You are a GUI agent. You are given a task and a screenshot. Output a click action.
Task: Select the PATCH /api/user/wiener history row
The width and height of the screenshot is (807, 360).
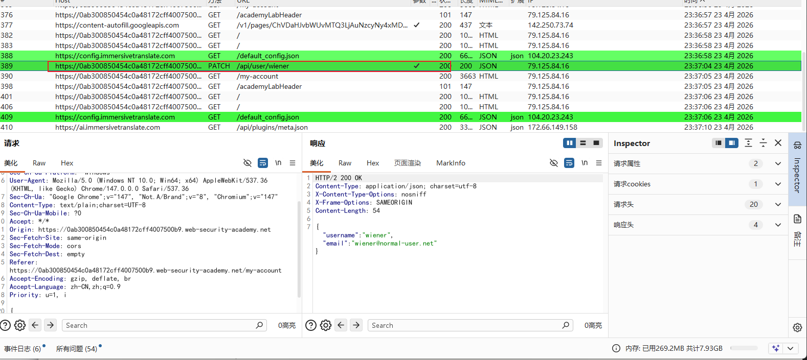point(400,66)
